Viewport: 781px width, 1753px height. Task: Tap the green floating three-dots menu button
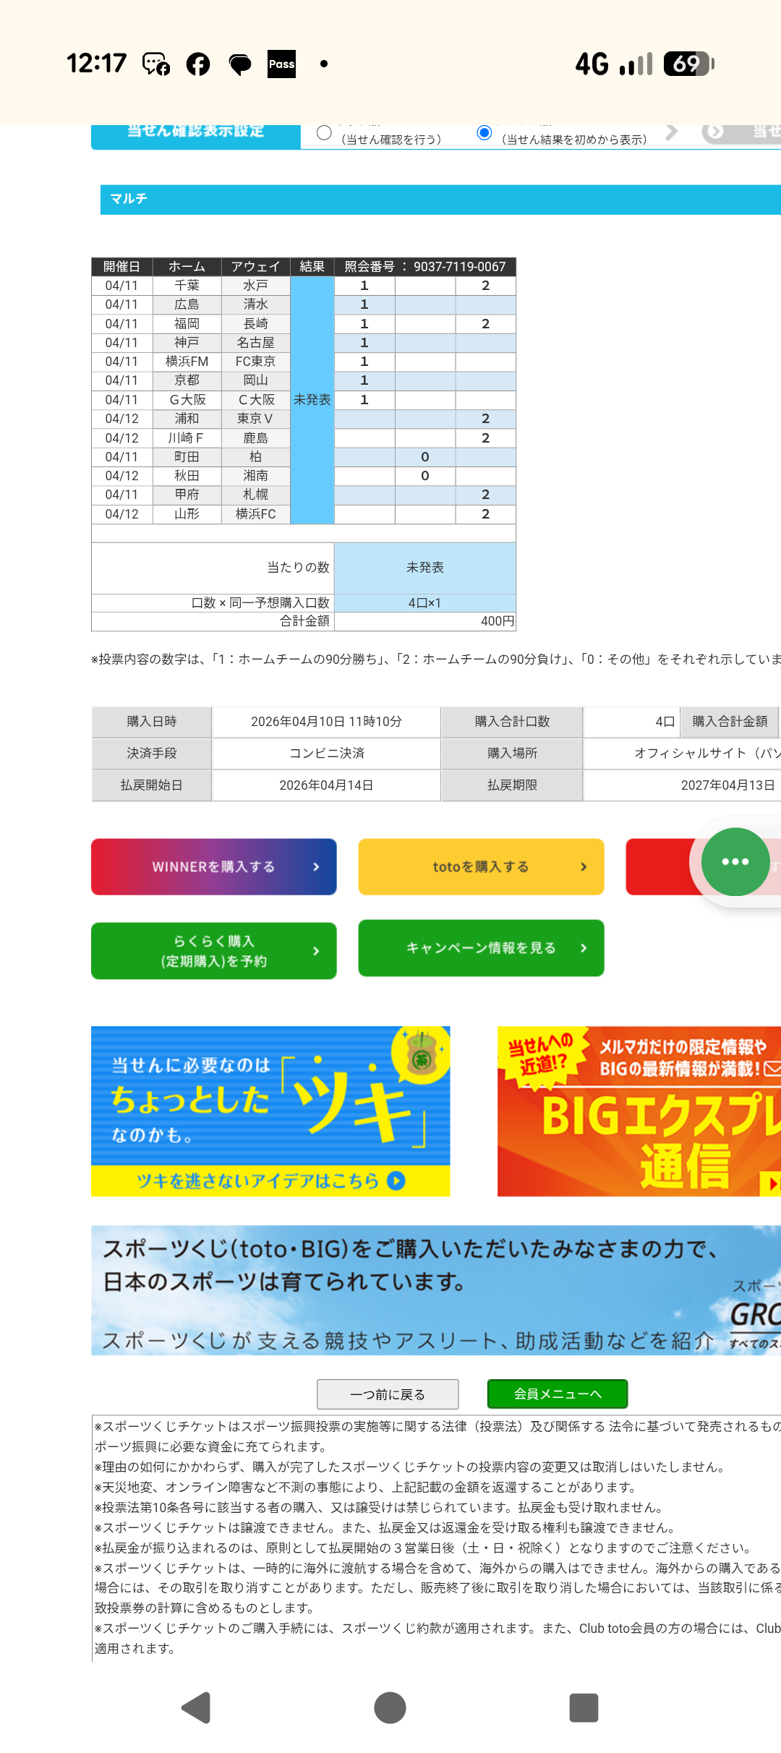click(735, 861)
